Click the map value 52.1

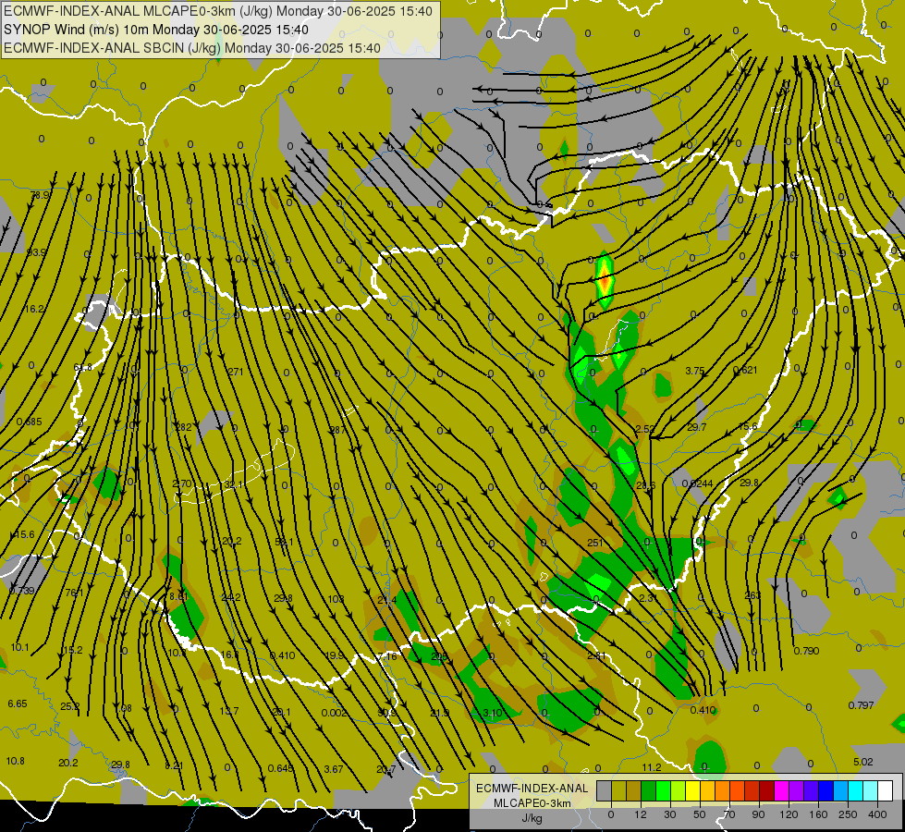(x=284, y=542)
